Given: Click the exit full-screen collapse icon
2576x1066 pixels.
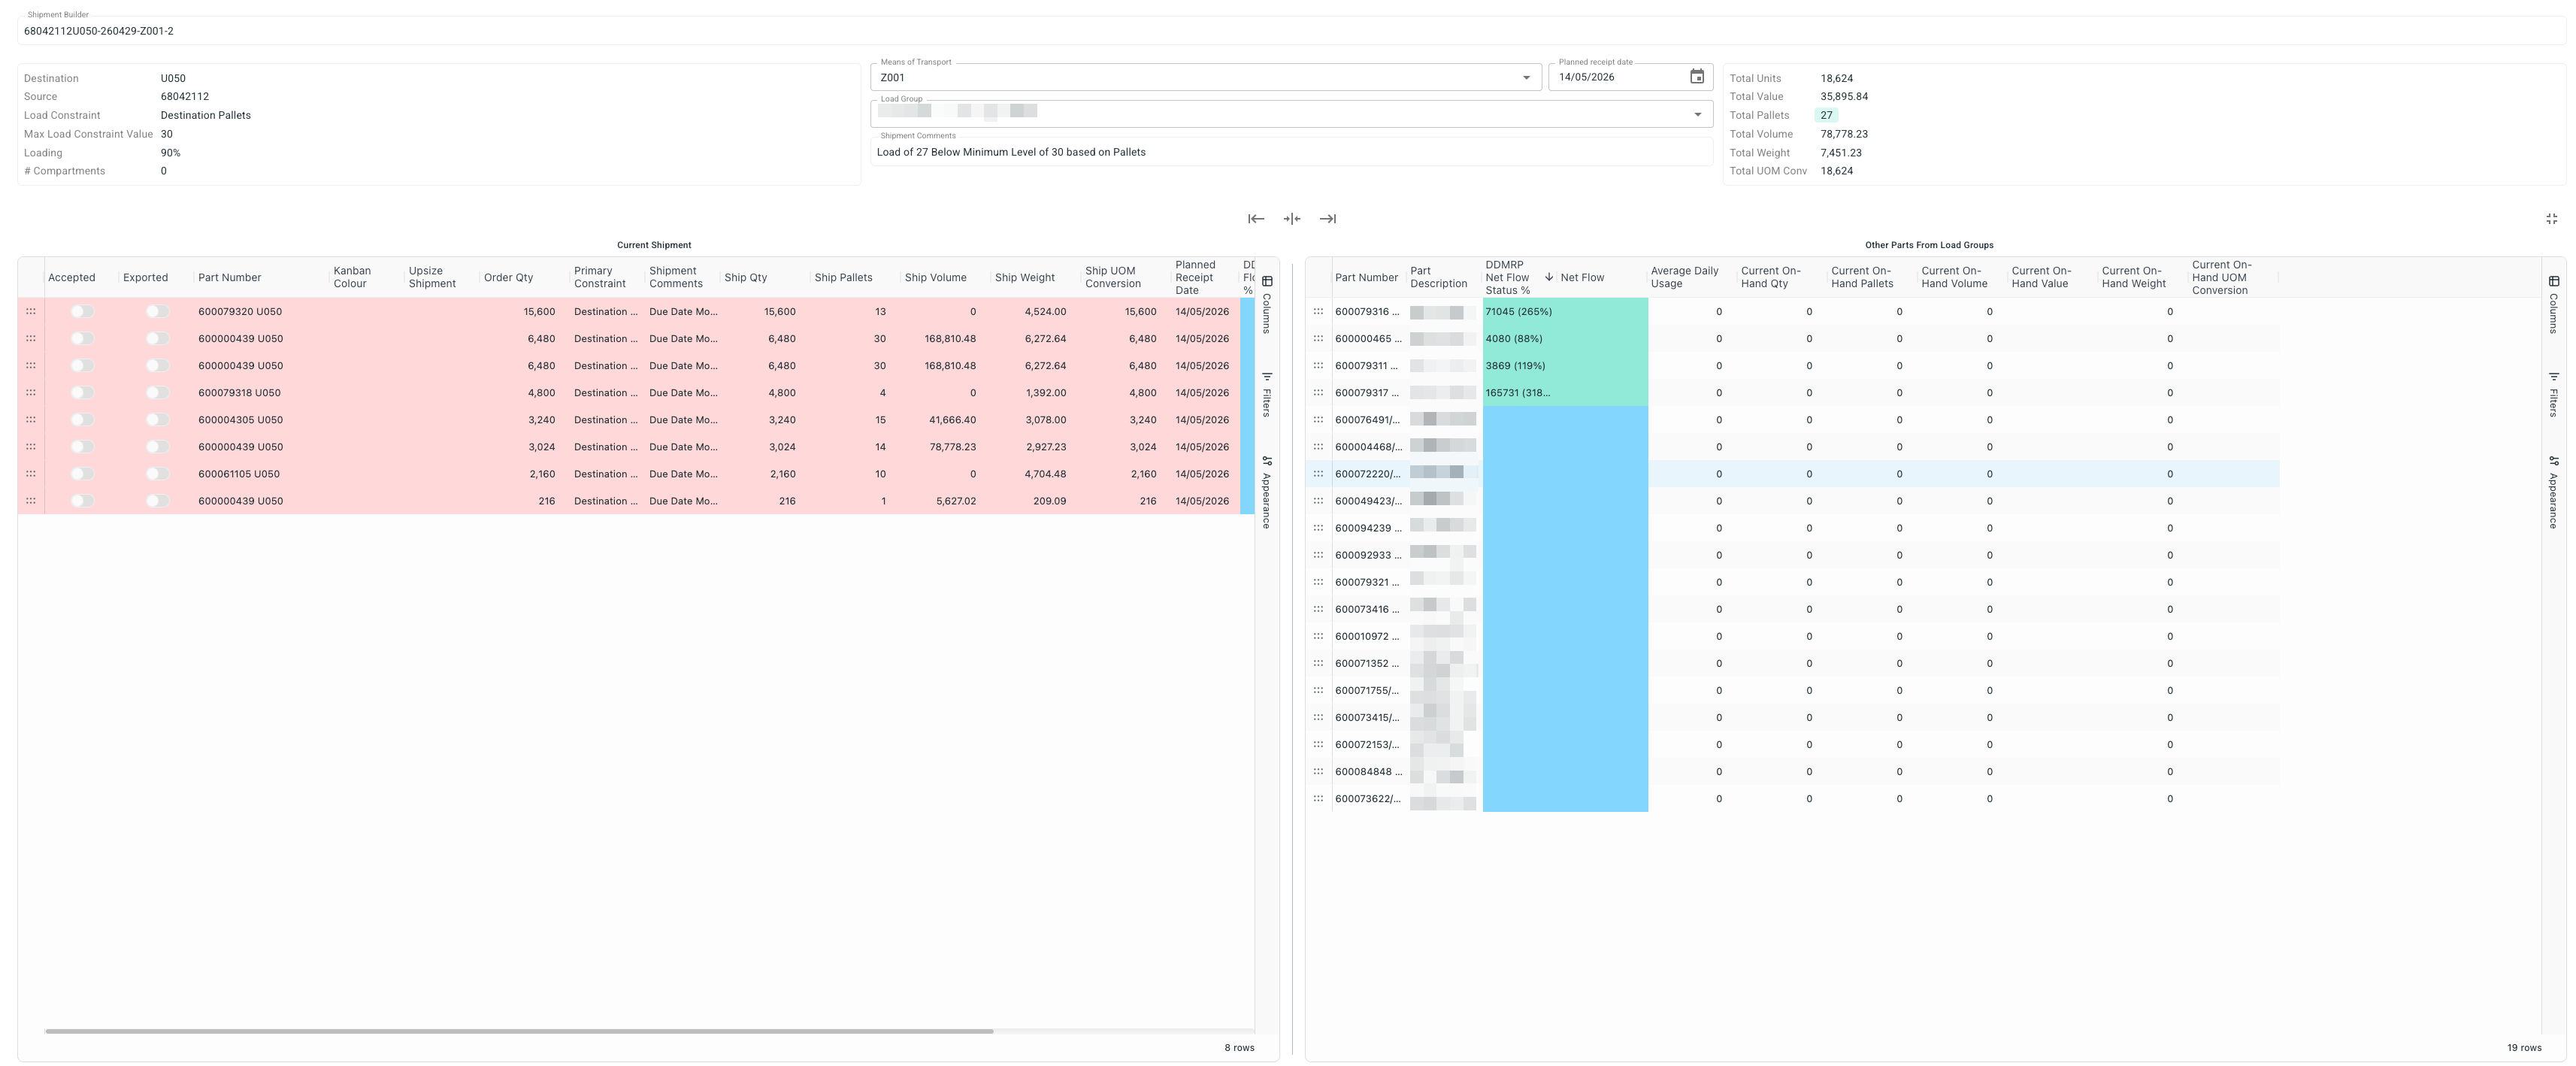Looking at the screenshot, I should pyautogui.click(x=2551, y=219).
